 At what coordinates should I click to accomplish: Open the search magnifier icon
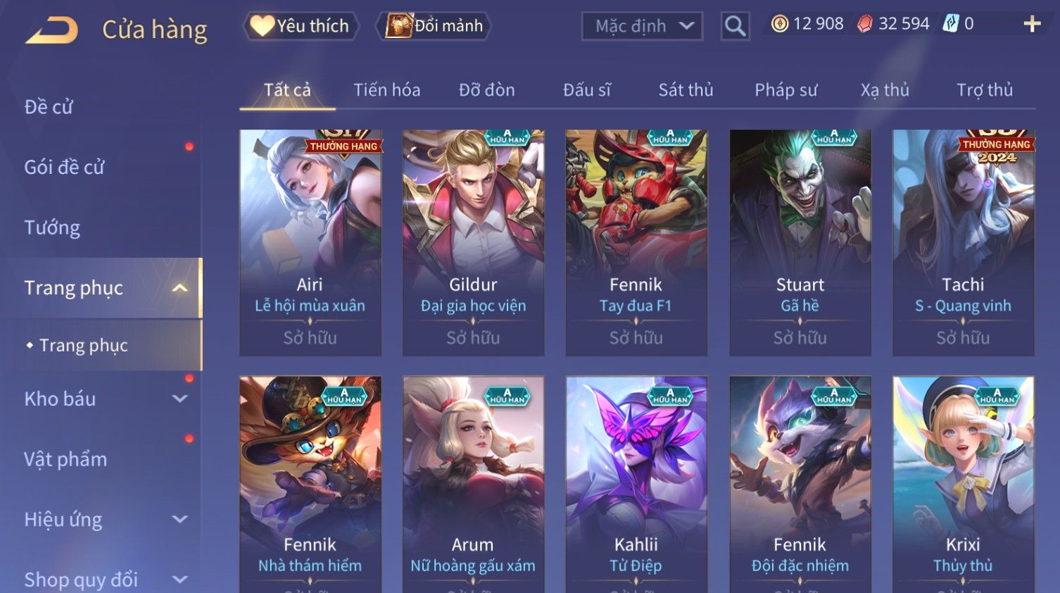735,26
